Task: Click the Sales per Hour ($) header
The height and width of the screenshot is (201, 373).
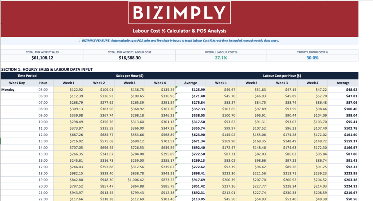Action: (x=130, y=76)
